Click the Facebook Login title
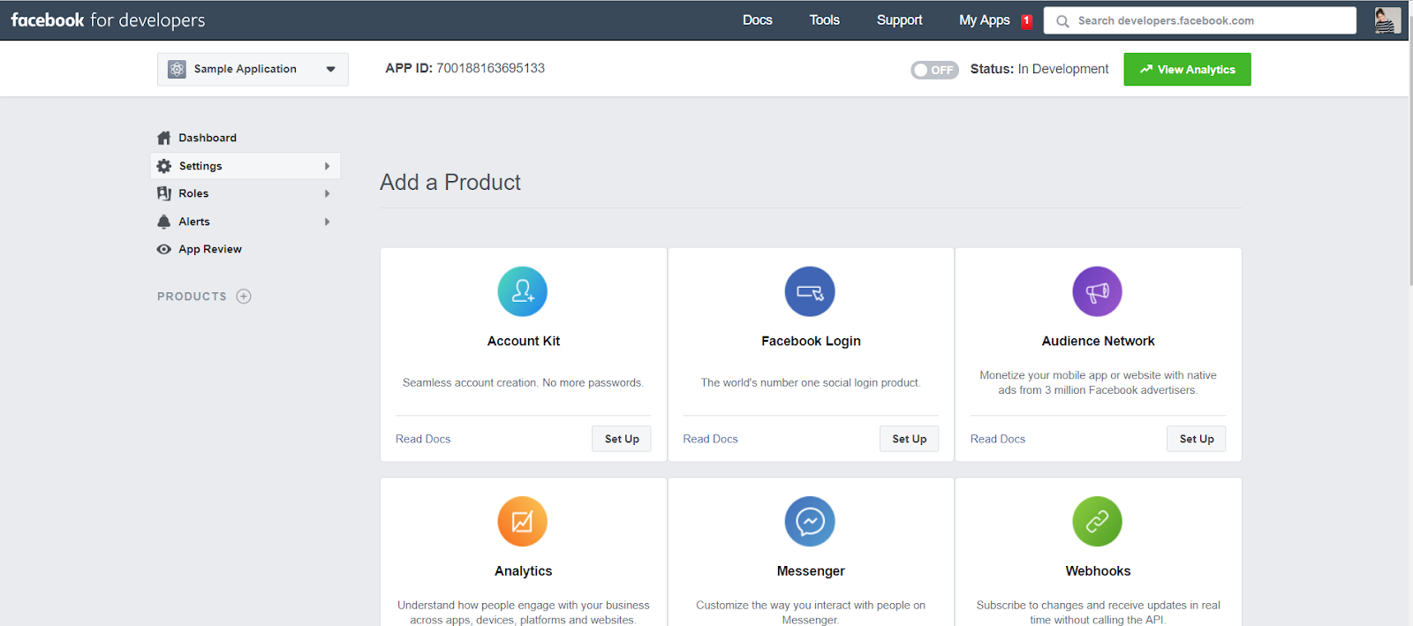 811,341
